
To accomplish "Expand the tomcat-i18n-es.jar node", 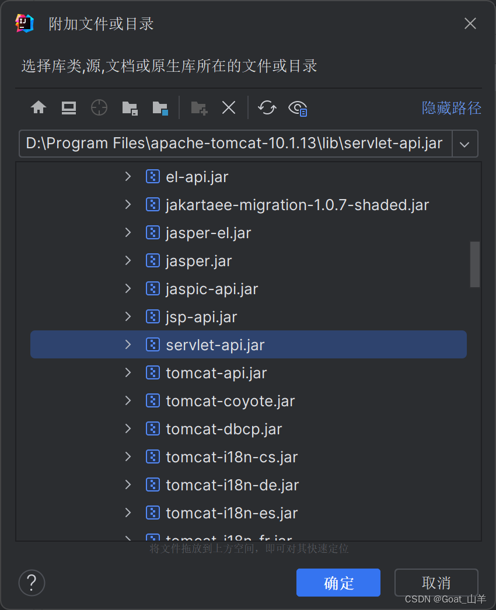I will coord(128,513).
